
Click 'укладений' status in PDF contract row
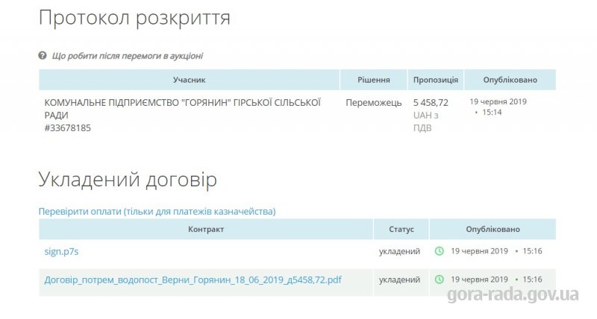point(399,279)
